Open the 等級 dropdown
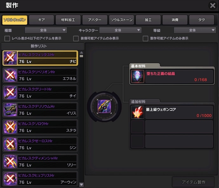Screen dimensions: 219x188 (x=195, y=30)
